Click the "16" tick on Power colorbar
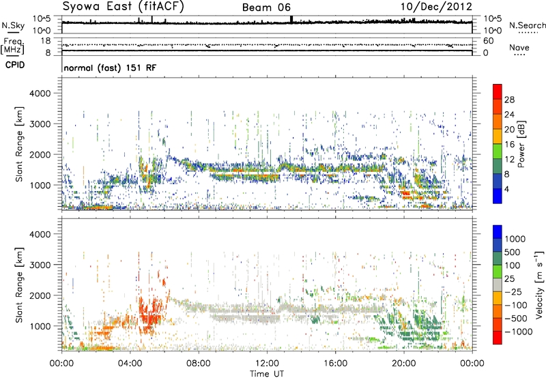 pyautogui.click(x=509, y=145)
